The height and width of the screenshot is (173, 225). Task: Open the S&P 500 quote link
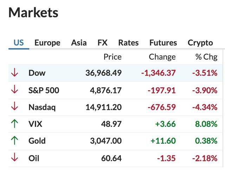[44, 90]
